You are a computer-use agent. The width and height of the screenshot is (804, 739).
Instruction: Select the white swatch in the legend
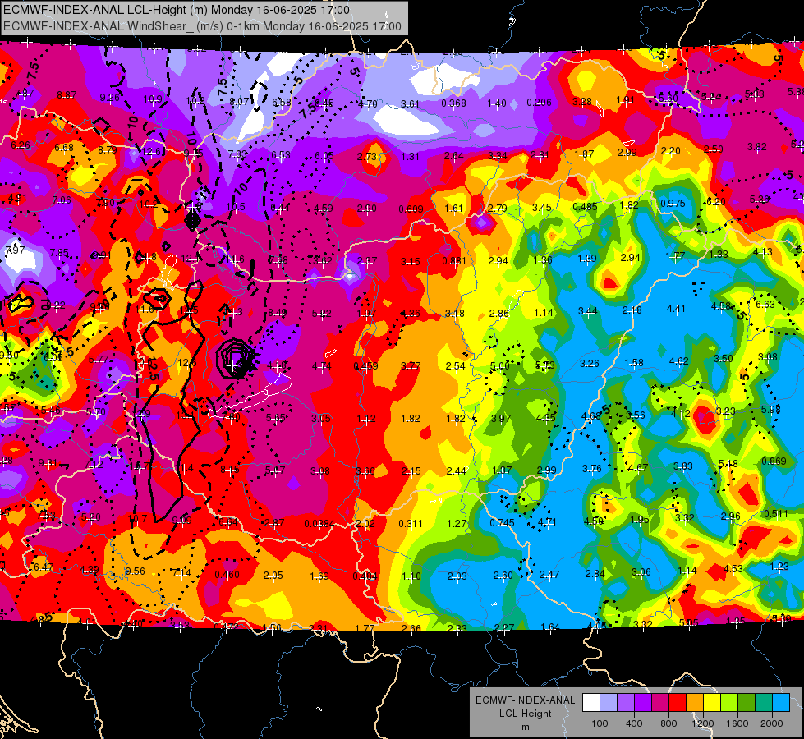(x=591, y=703)
